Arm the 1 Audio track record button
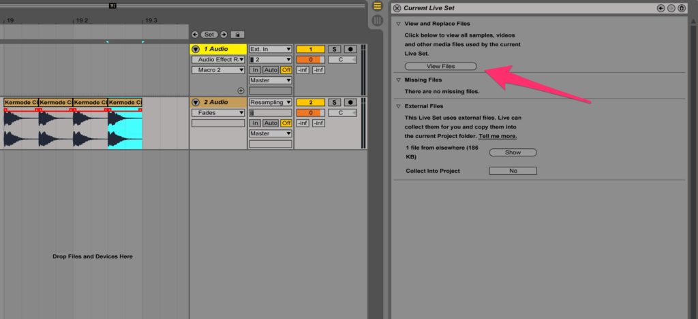 click(350, 50)
